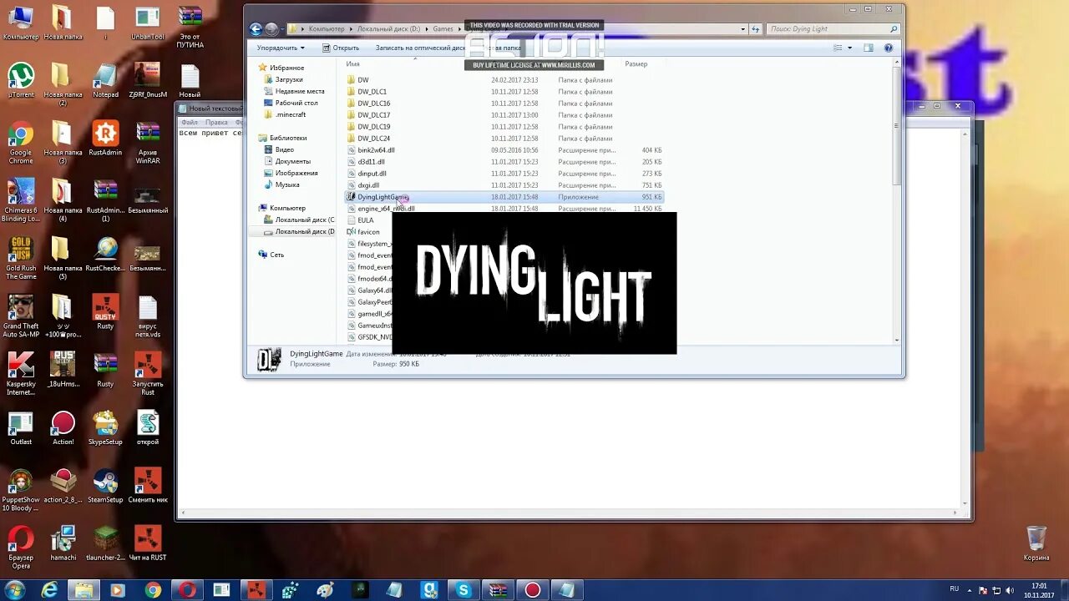Open the Изображения library
1069x601 pixels.
pos(296,173)
